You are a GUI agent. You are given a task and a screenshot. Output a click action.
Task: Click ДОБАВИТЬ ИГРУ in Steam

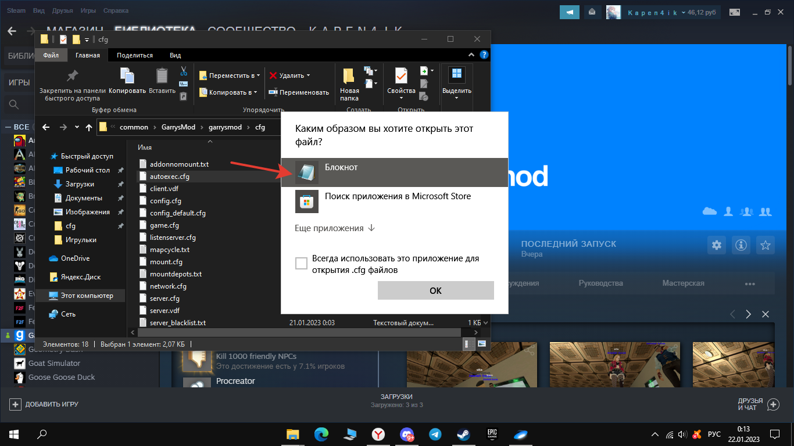(44, 404)
